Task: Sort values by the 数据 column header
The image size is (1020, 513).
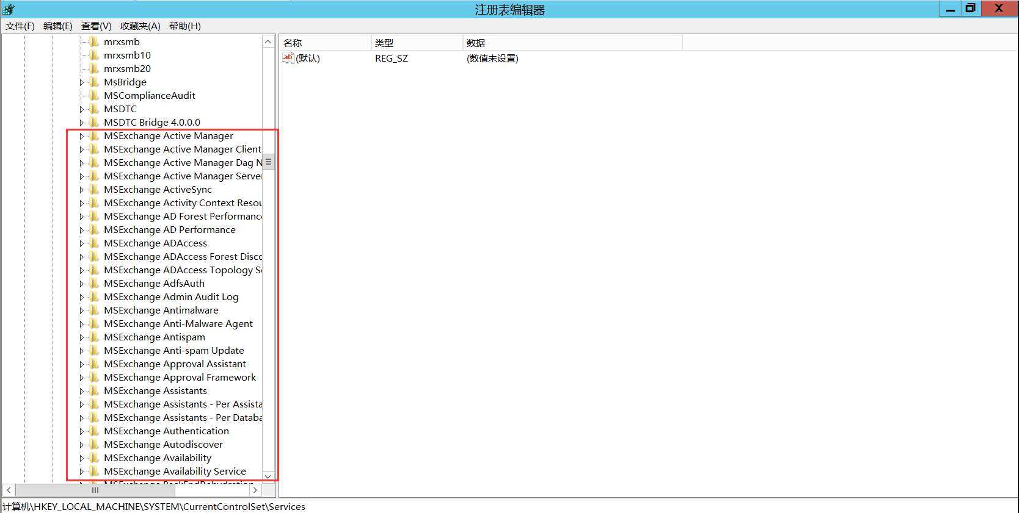Action: [x=573, y=43]
